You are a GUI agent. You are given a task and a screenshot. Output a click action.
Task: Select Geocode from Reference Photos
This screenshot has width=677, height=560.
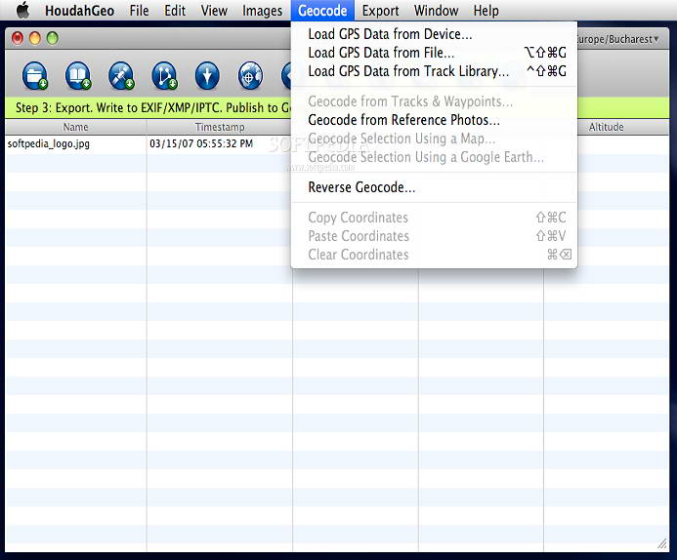[435, 120]
